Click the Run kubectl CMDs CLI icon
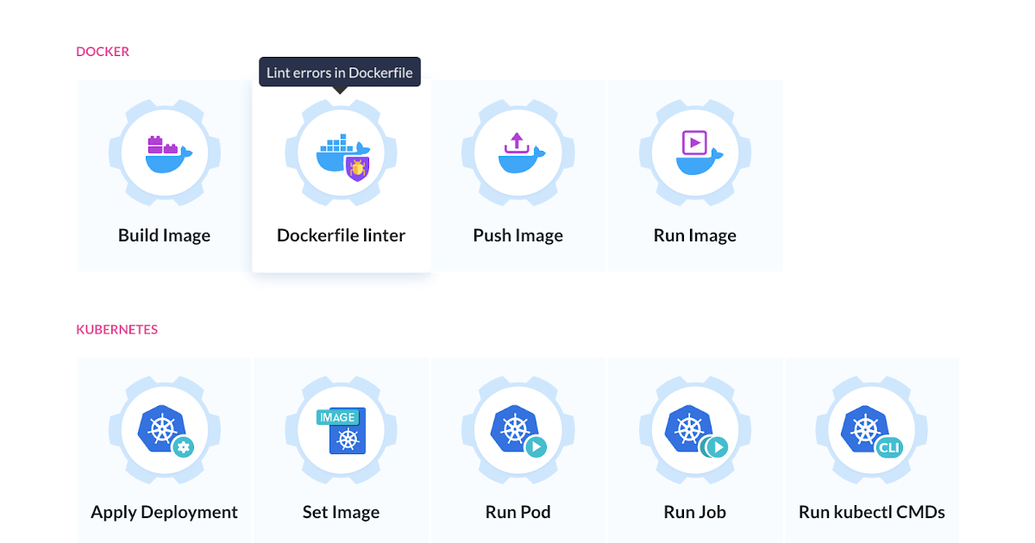The image size is (1035, 543). (874, 433)
